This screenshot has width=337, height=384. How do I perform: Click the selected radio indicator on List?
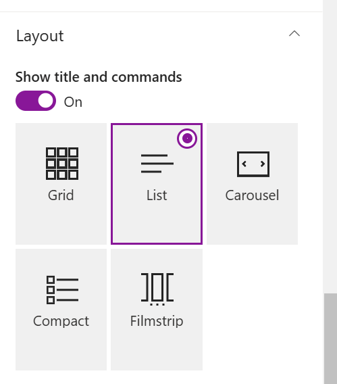coord(187,139)
